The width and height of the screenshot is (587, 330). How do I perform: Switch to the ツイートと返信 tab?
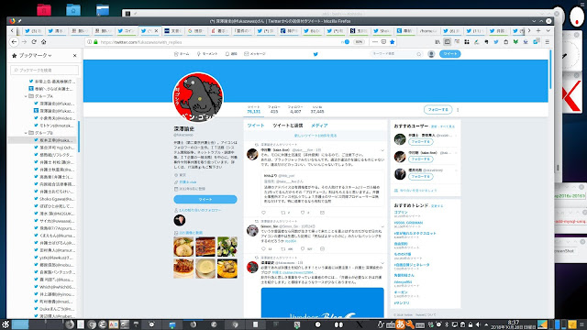[287, 126]
